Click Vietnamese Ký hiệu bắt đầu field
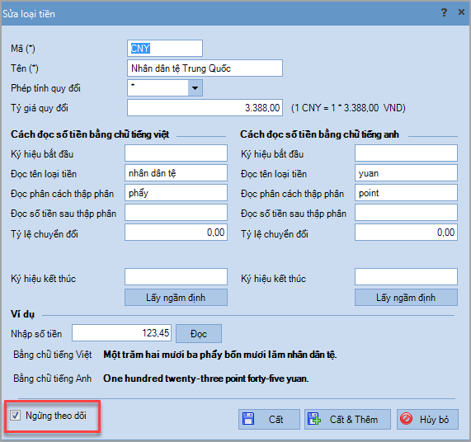 [176, 153]
